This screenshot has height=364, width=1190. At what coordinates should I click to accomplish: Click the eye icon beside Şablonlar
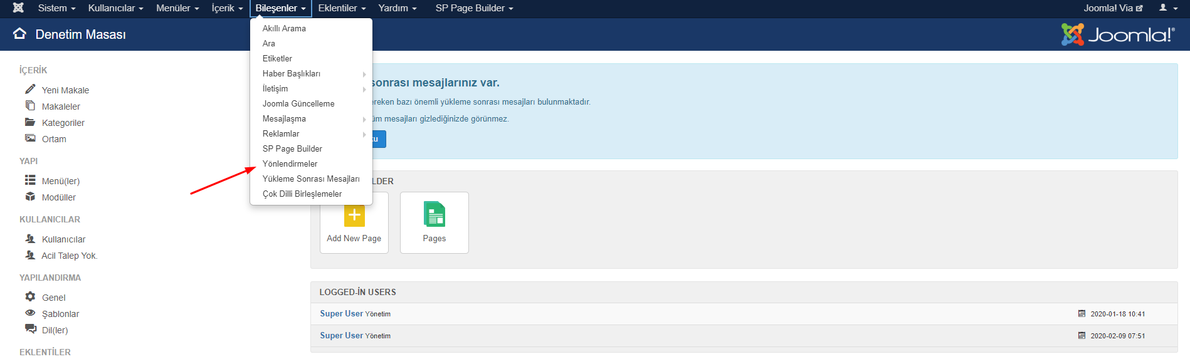coord(30,313)
